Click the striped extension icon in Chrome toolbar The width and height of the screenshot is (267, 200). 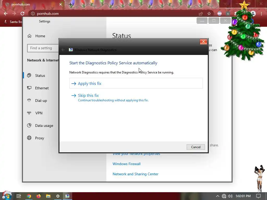[x=220, y=14]
